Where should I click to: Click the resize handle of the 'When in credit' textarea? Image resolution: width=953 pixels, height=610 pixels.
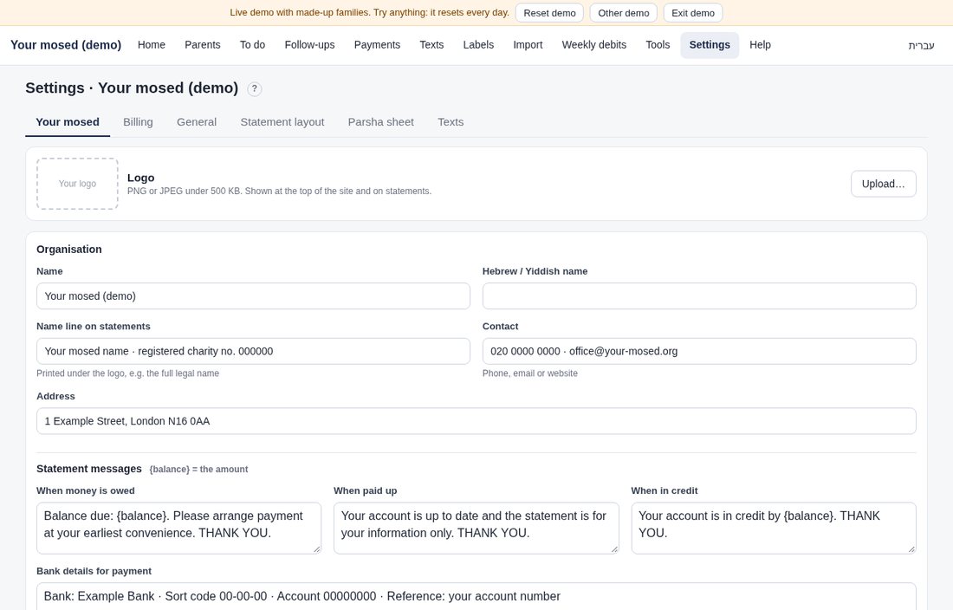pos(911,548)
